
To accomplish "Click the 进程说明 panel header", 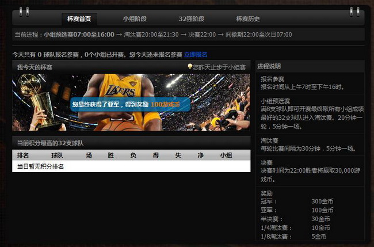I will (x=269, y=67).
